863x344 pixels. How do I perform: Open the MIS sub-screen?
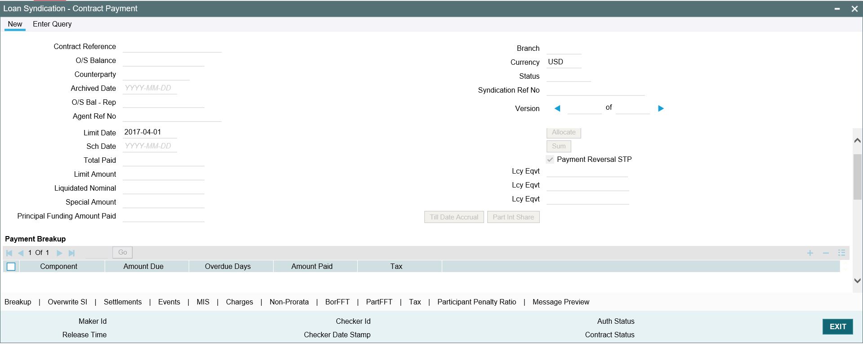[203, 302]
